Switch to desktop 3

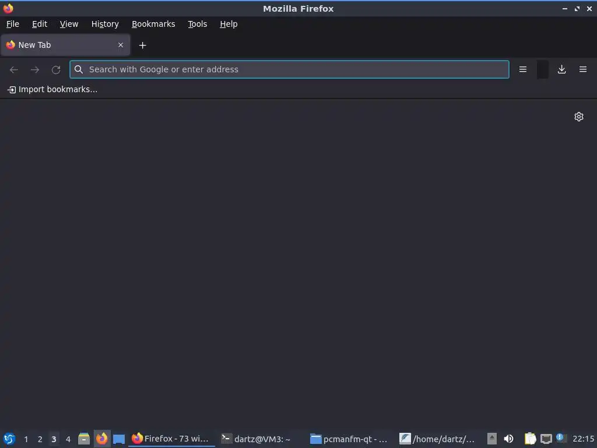point(54,439)
